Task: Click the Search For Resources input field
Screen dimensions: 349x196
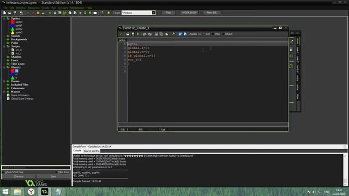Action: pos(36,168)
